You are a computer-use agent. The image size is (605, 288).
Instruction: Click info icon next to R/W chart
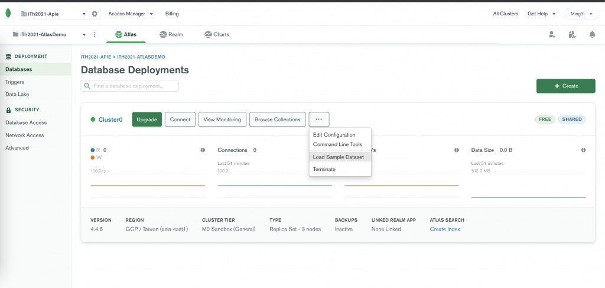203,150
